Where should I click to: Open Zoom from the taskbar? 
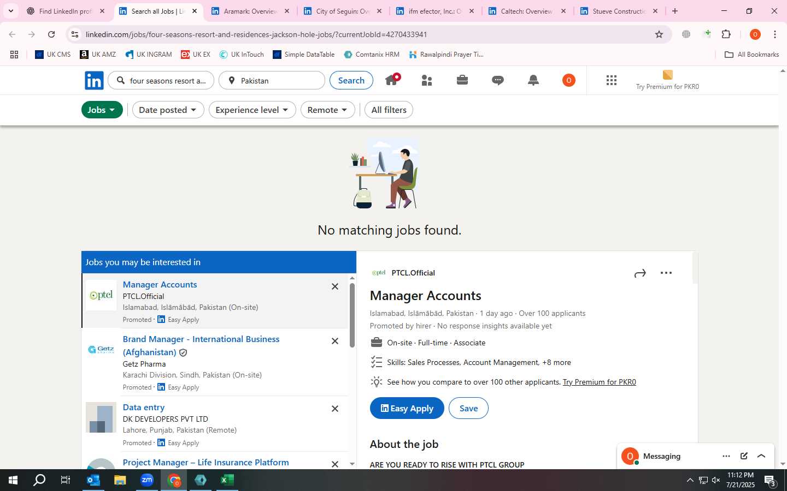tap(147, 480)
